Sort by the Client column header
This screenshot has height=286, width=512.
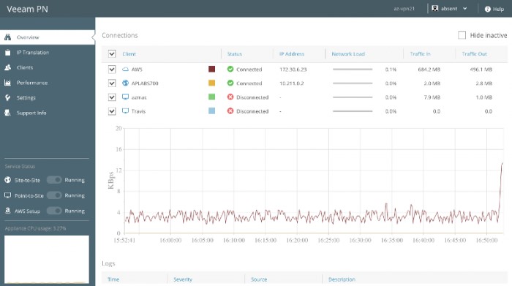129,54
